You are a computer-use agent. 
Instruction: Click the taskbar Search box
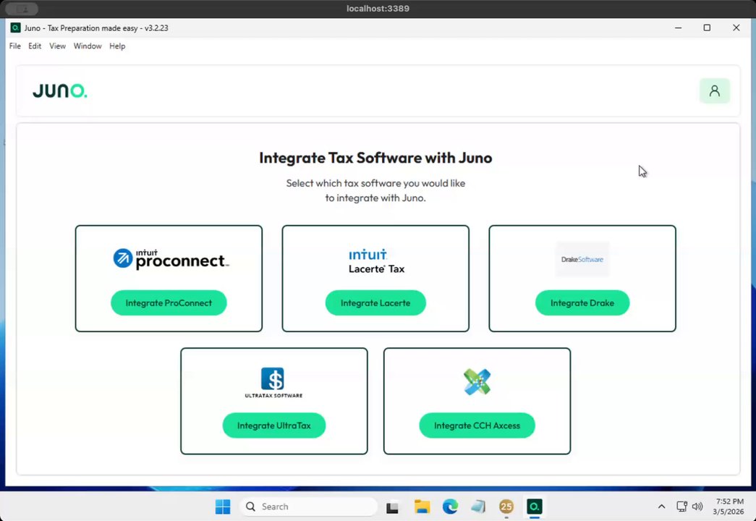click(x=309, y=507)
